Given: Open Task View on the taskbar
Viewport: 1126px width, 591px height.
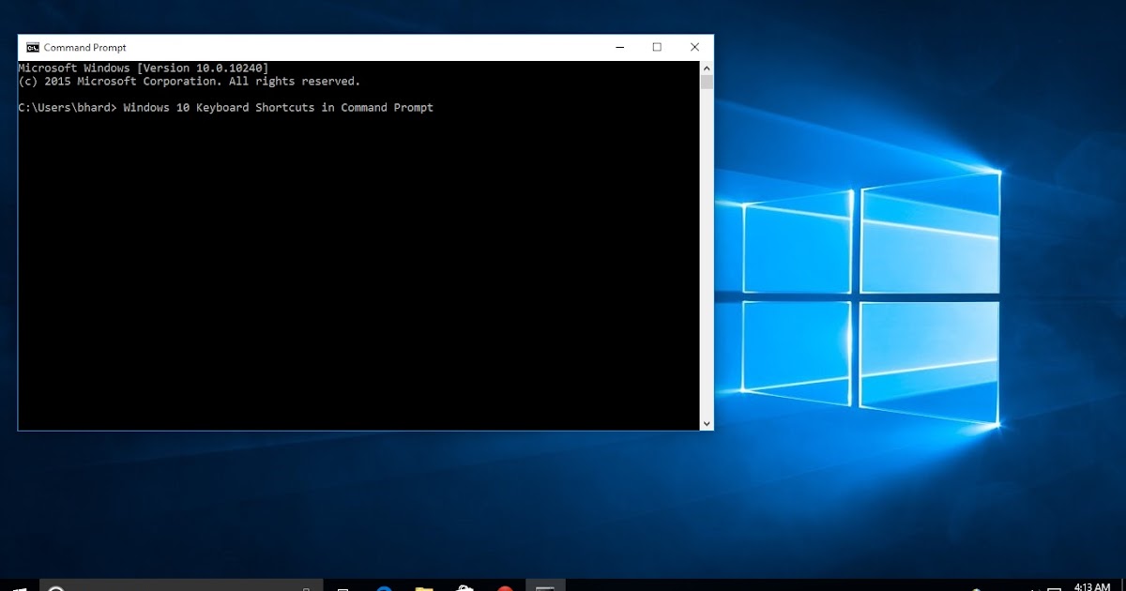Looking at the screenshot, I should point(345,586).
